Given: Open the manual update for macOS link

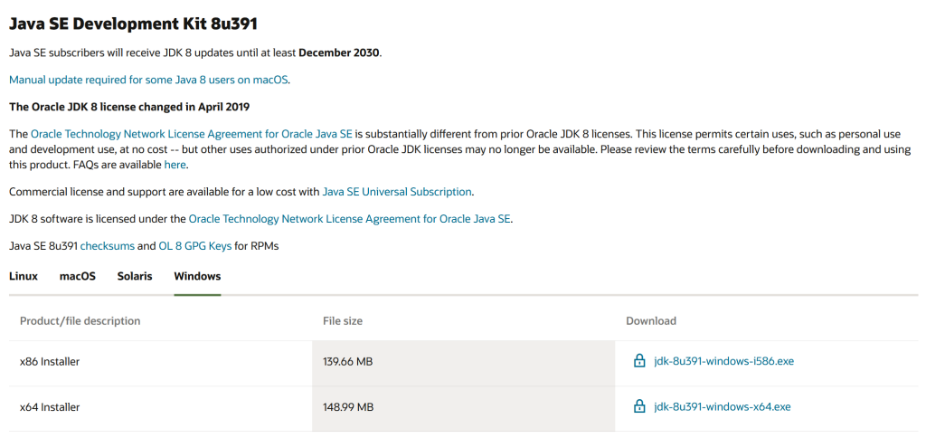Looking at the screenshot, I should tap(148, 80).
